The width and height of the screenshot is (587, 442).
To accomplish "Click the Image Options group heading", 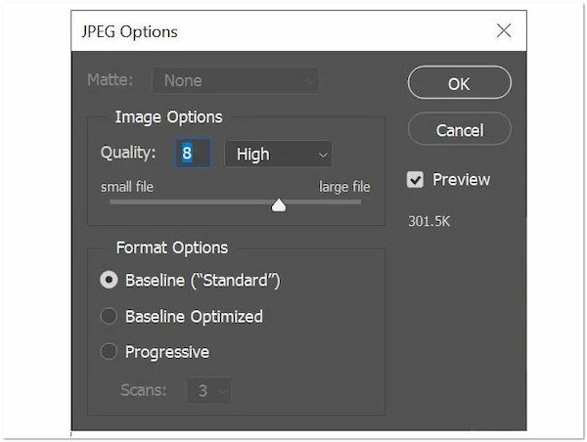I will [x=168, y=117].
